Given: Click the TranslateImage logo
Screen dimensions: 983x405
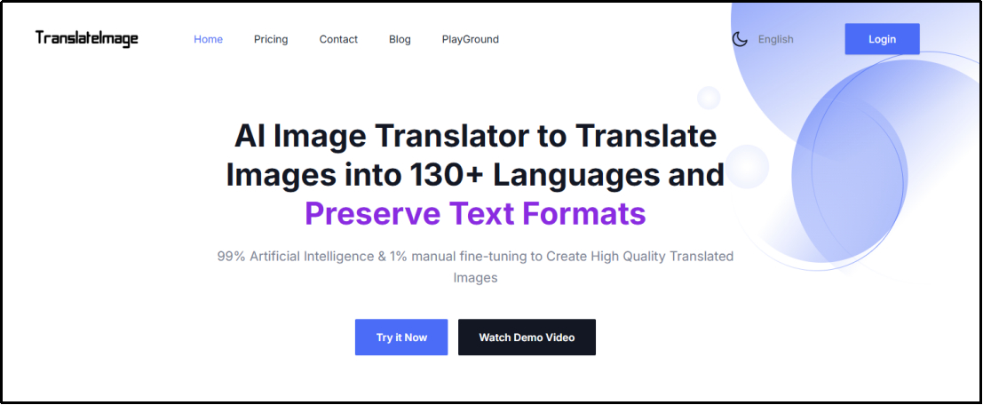Looking at the screenshot, I should click(87, 38).
